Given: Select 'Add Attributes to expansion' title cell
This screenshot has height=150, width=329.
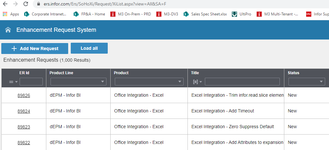Looking at the screenshot, I should tap(236, 142).
